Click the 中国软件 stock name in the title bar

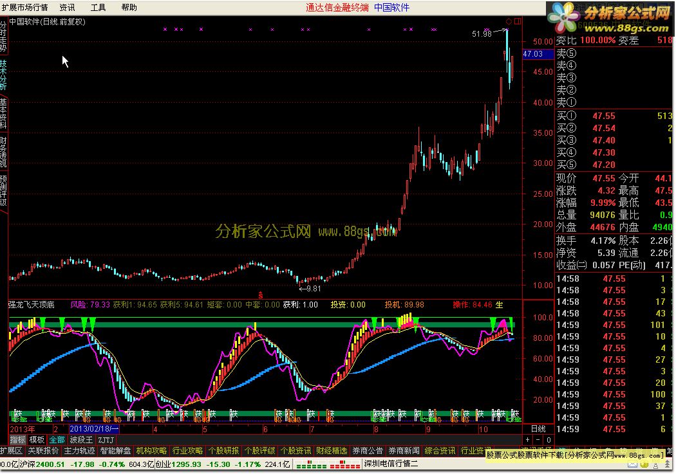pyautogui.click(x=392, y=7)
